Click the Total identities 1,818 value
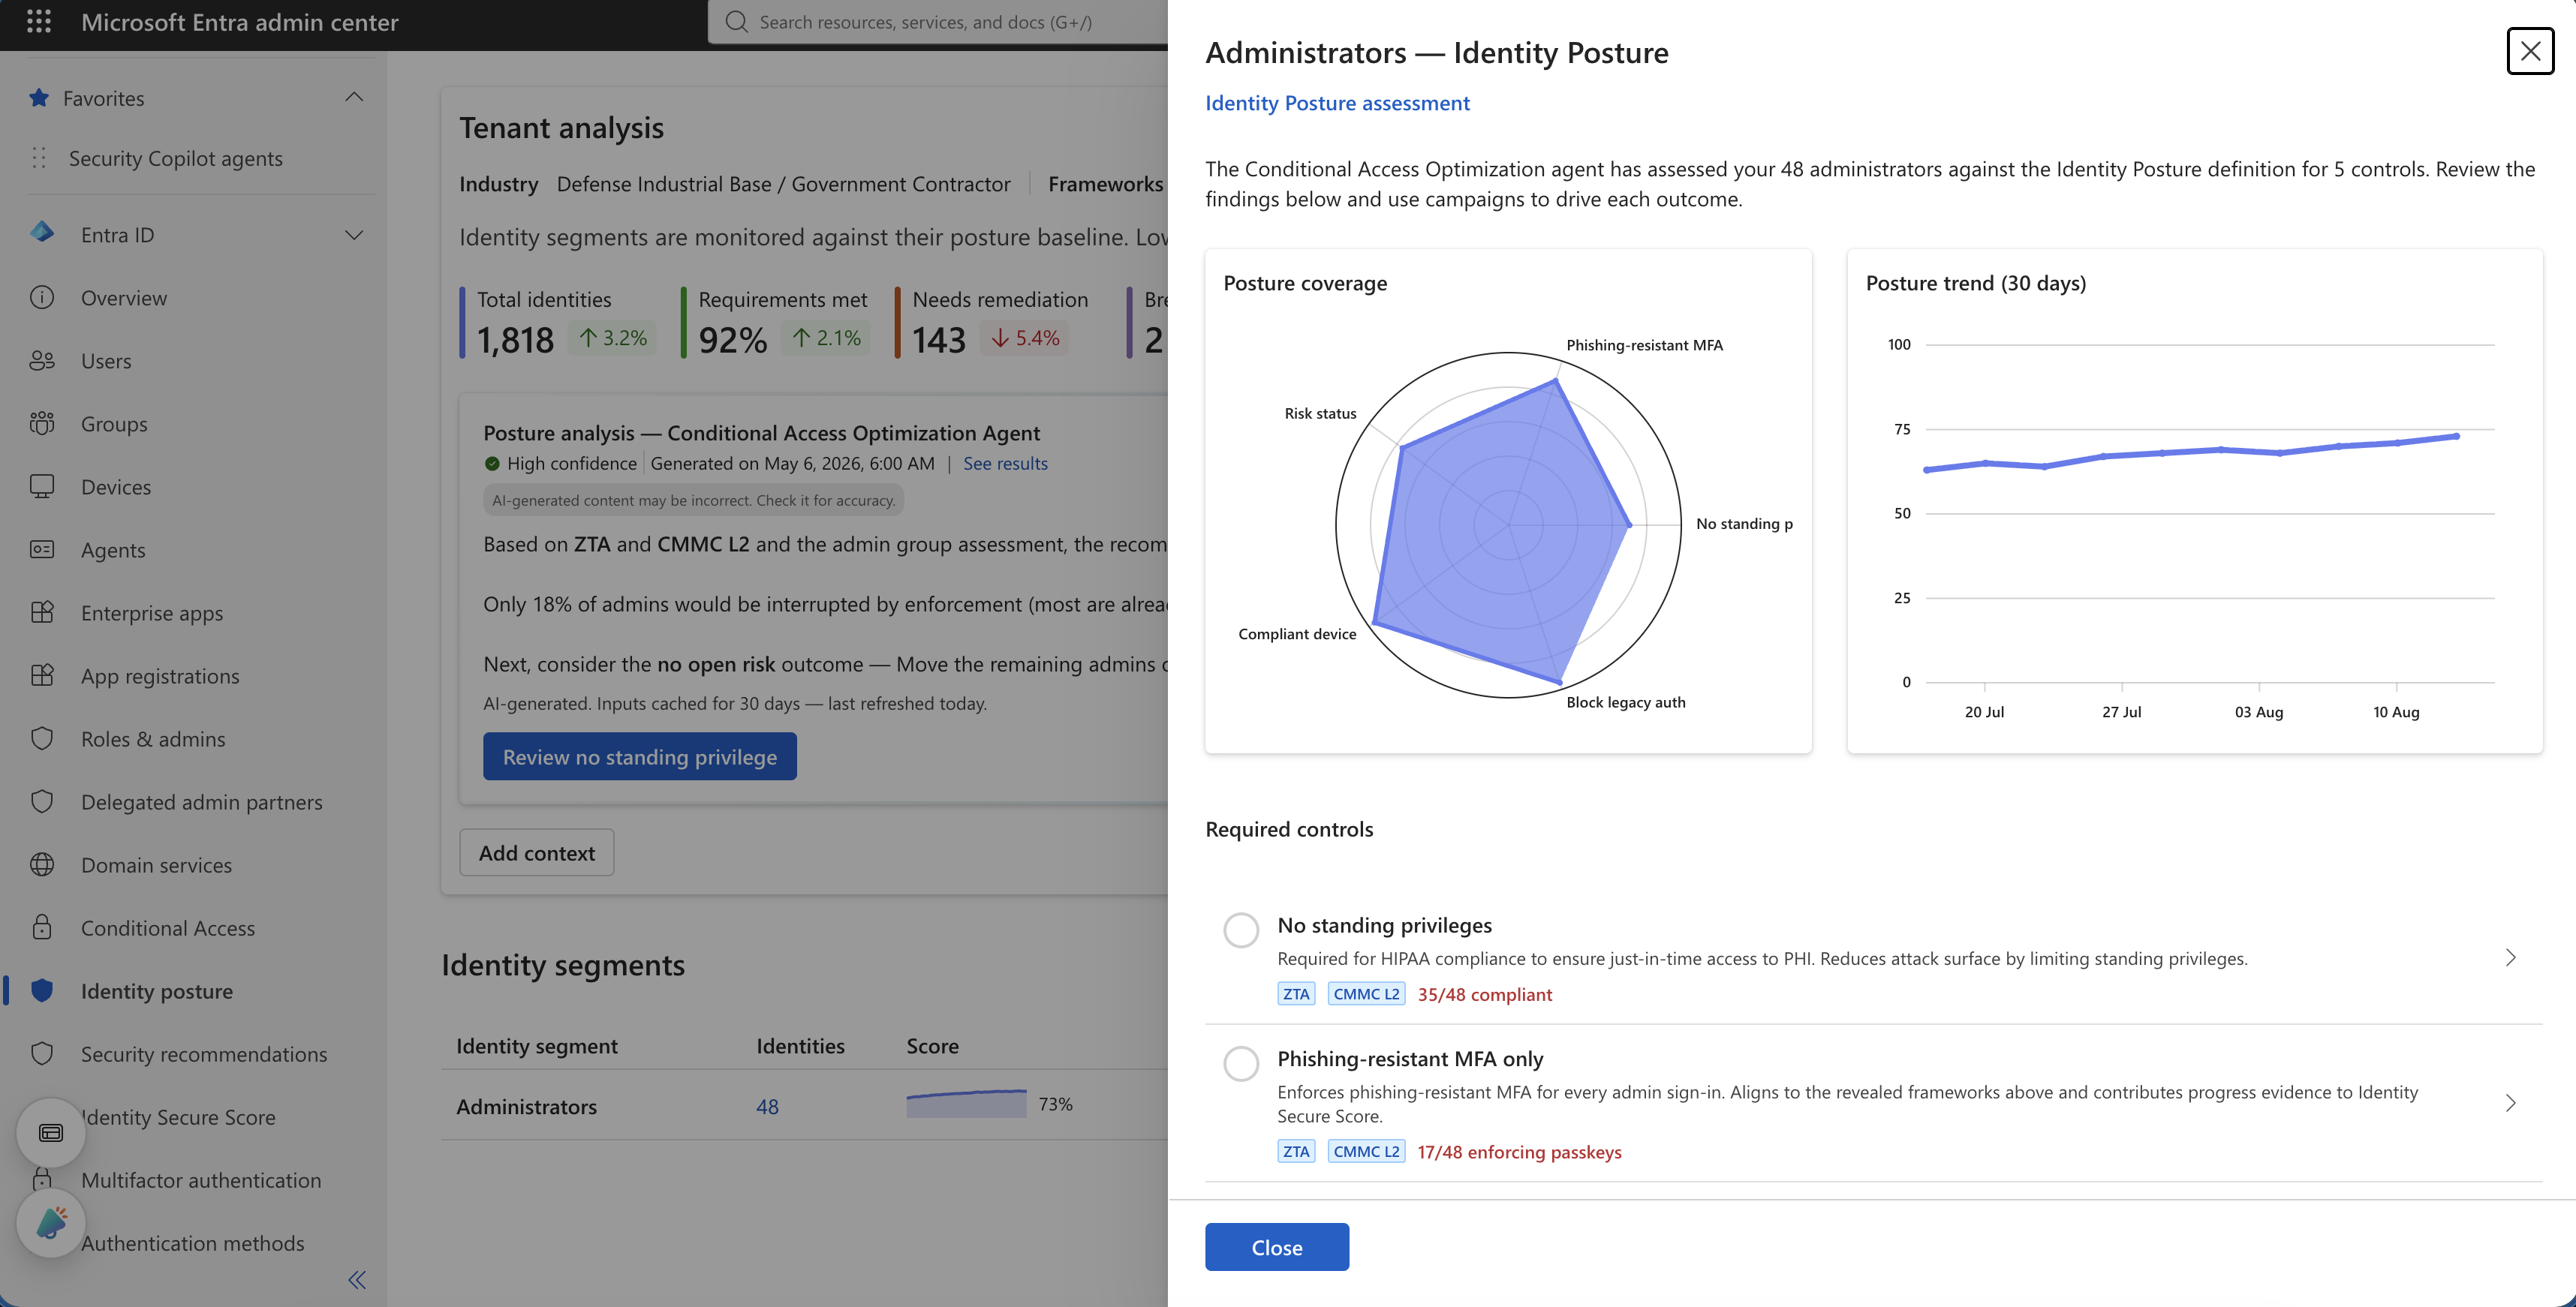The width and height of the screenshot is (2576, 1307). (x=515, y=340)
